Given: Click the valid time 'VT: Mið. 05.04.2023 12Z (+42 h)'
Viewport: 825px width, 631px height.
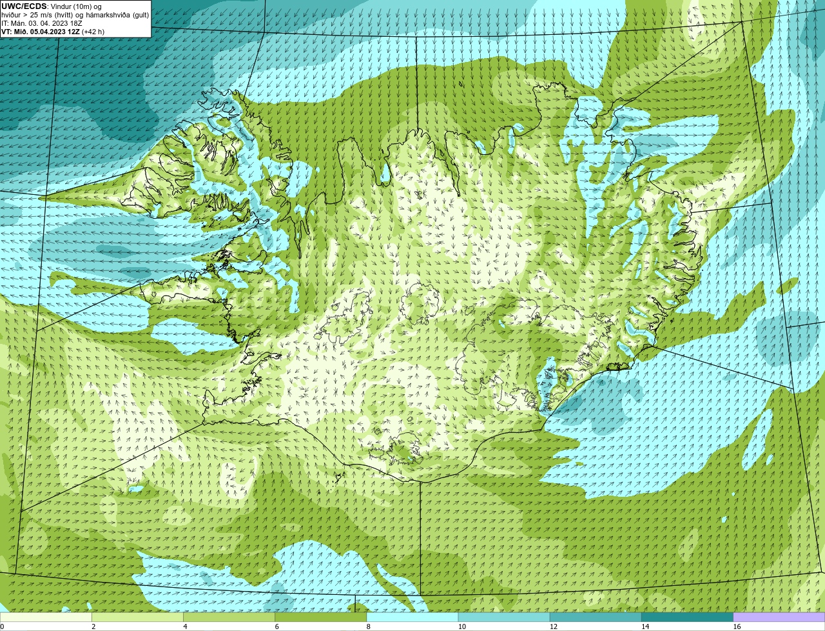Looking at the screenshot, I should 53,32.
